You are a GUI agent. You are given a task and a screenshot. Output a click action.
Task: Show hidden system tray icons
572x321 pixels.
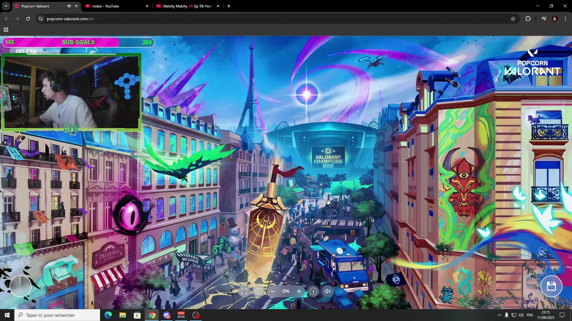pos(499,315)
